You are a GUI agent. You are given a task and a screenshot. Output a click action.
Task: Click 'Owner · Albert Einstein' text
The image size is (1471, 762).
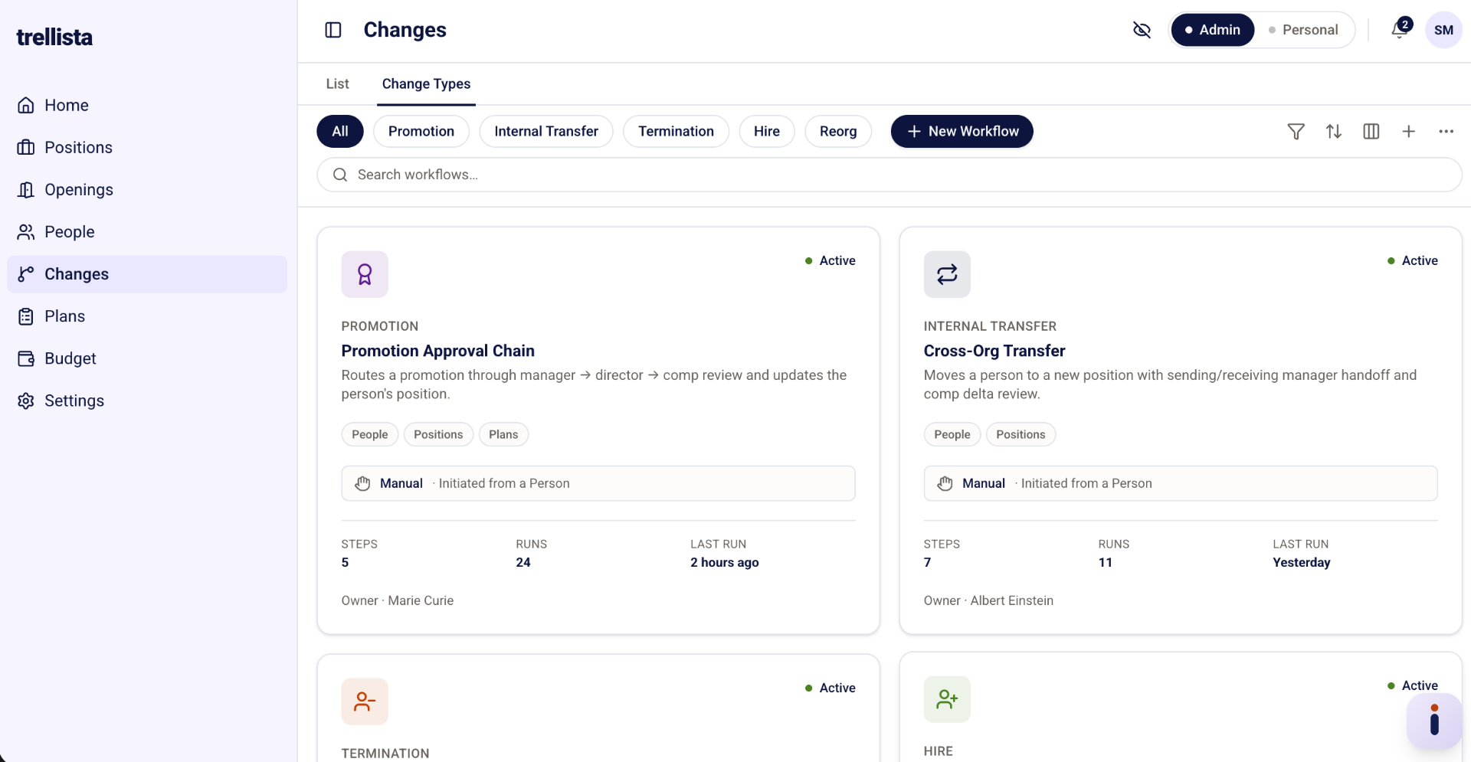(988, 601)
